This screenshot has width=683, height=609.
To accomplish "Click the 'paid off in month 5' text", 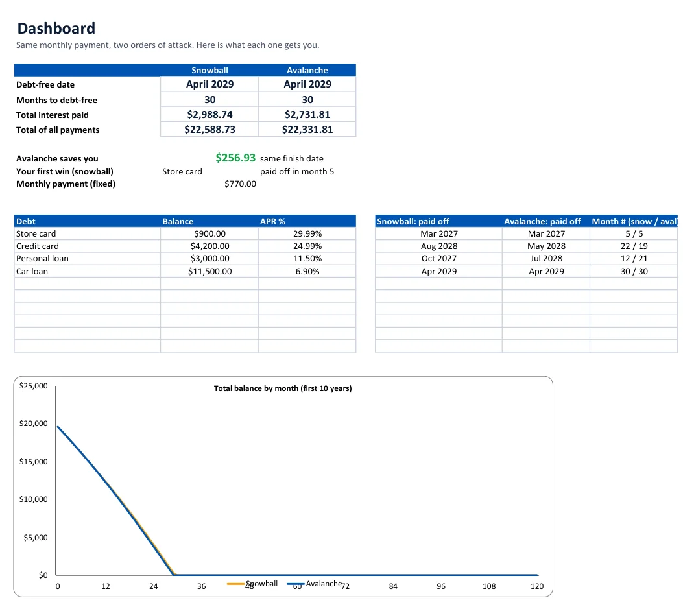I will (x=296, y=172).
